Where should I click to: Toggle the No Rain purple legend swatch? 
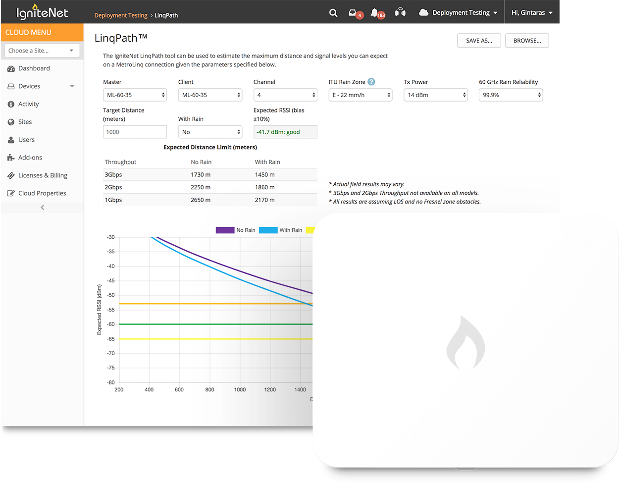pyautogui.click(x=225, y=230)
